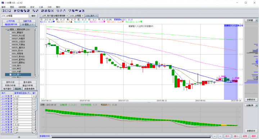Click the 縮小 zoom out button
The height and width of the screenshot is (139, 259).
click(x=236, y=136)
